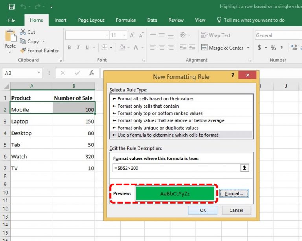Click the Fill Color bucket icon

tap(122, 47)
